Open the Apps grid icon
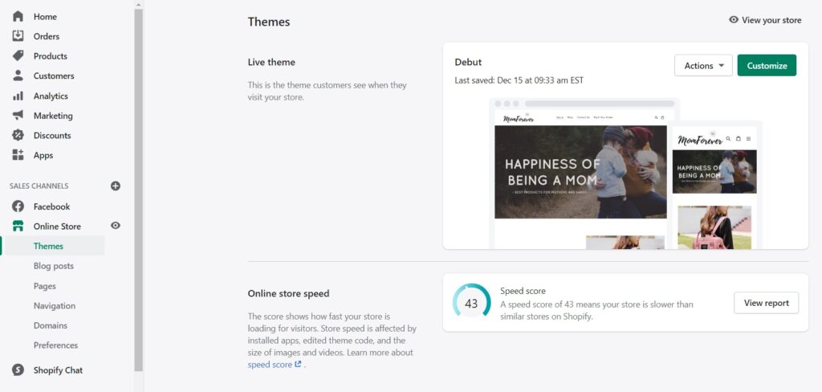Screen dimensions: 822x392 18,155
